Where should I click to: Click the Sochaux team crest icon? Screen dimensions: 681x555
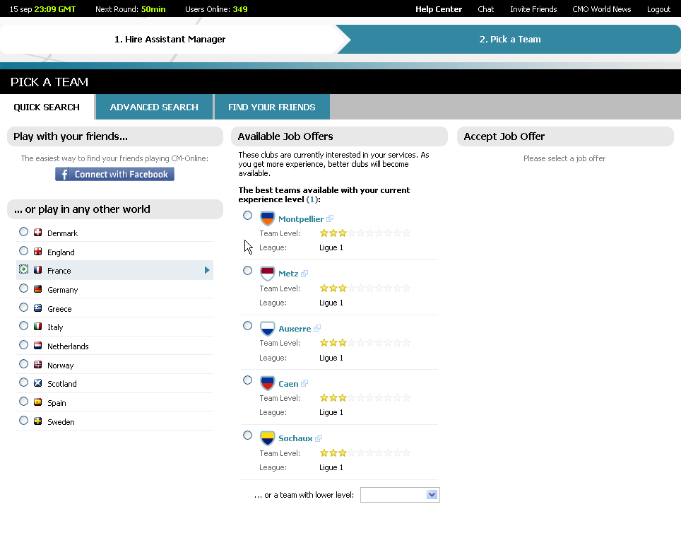pyautogui.click(x=267, y=438)
